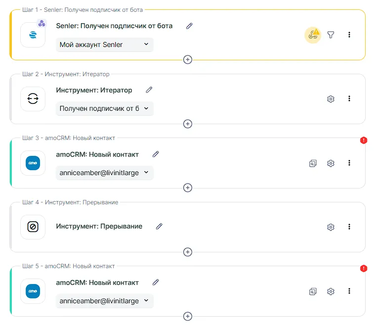Viewport: 383px width, 332px height.
Task: Open three-dot menu for Senler step 1
Action: 349,35
